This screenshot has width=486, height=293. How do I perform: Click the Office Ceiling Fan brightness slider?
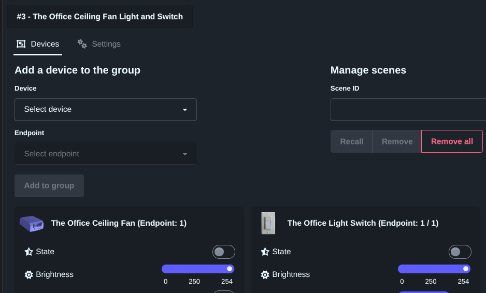tap(198, 269)
